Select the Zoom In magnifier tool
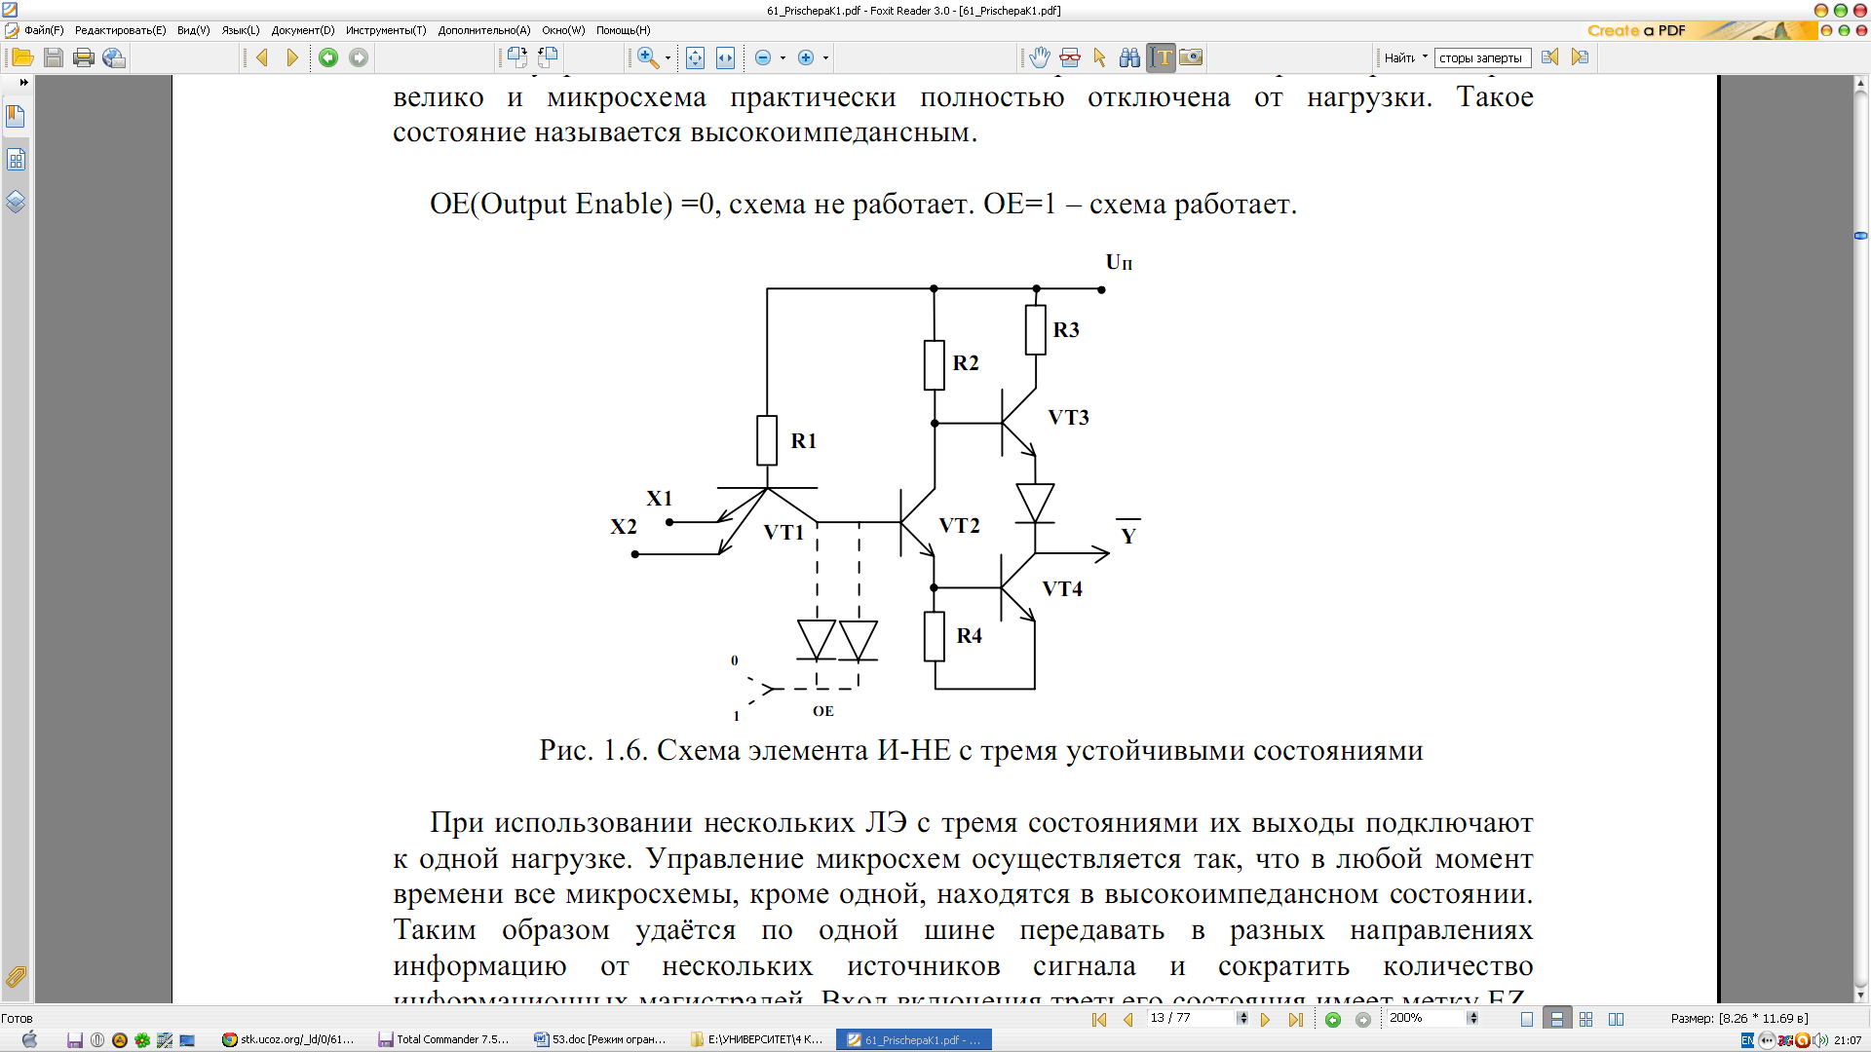Screen dimensions: 1871x1052 click(x=647, y=57)
